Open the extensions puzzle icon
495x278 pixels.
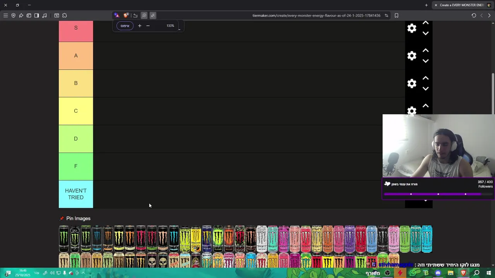(x=65, y=15)
